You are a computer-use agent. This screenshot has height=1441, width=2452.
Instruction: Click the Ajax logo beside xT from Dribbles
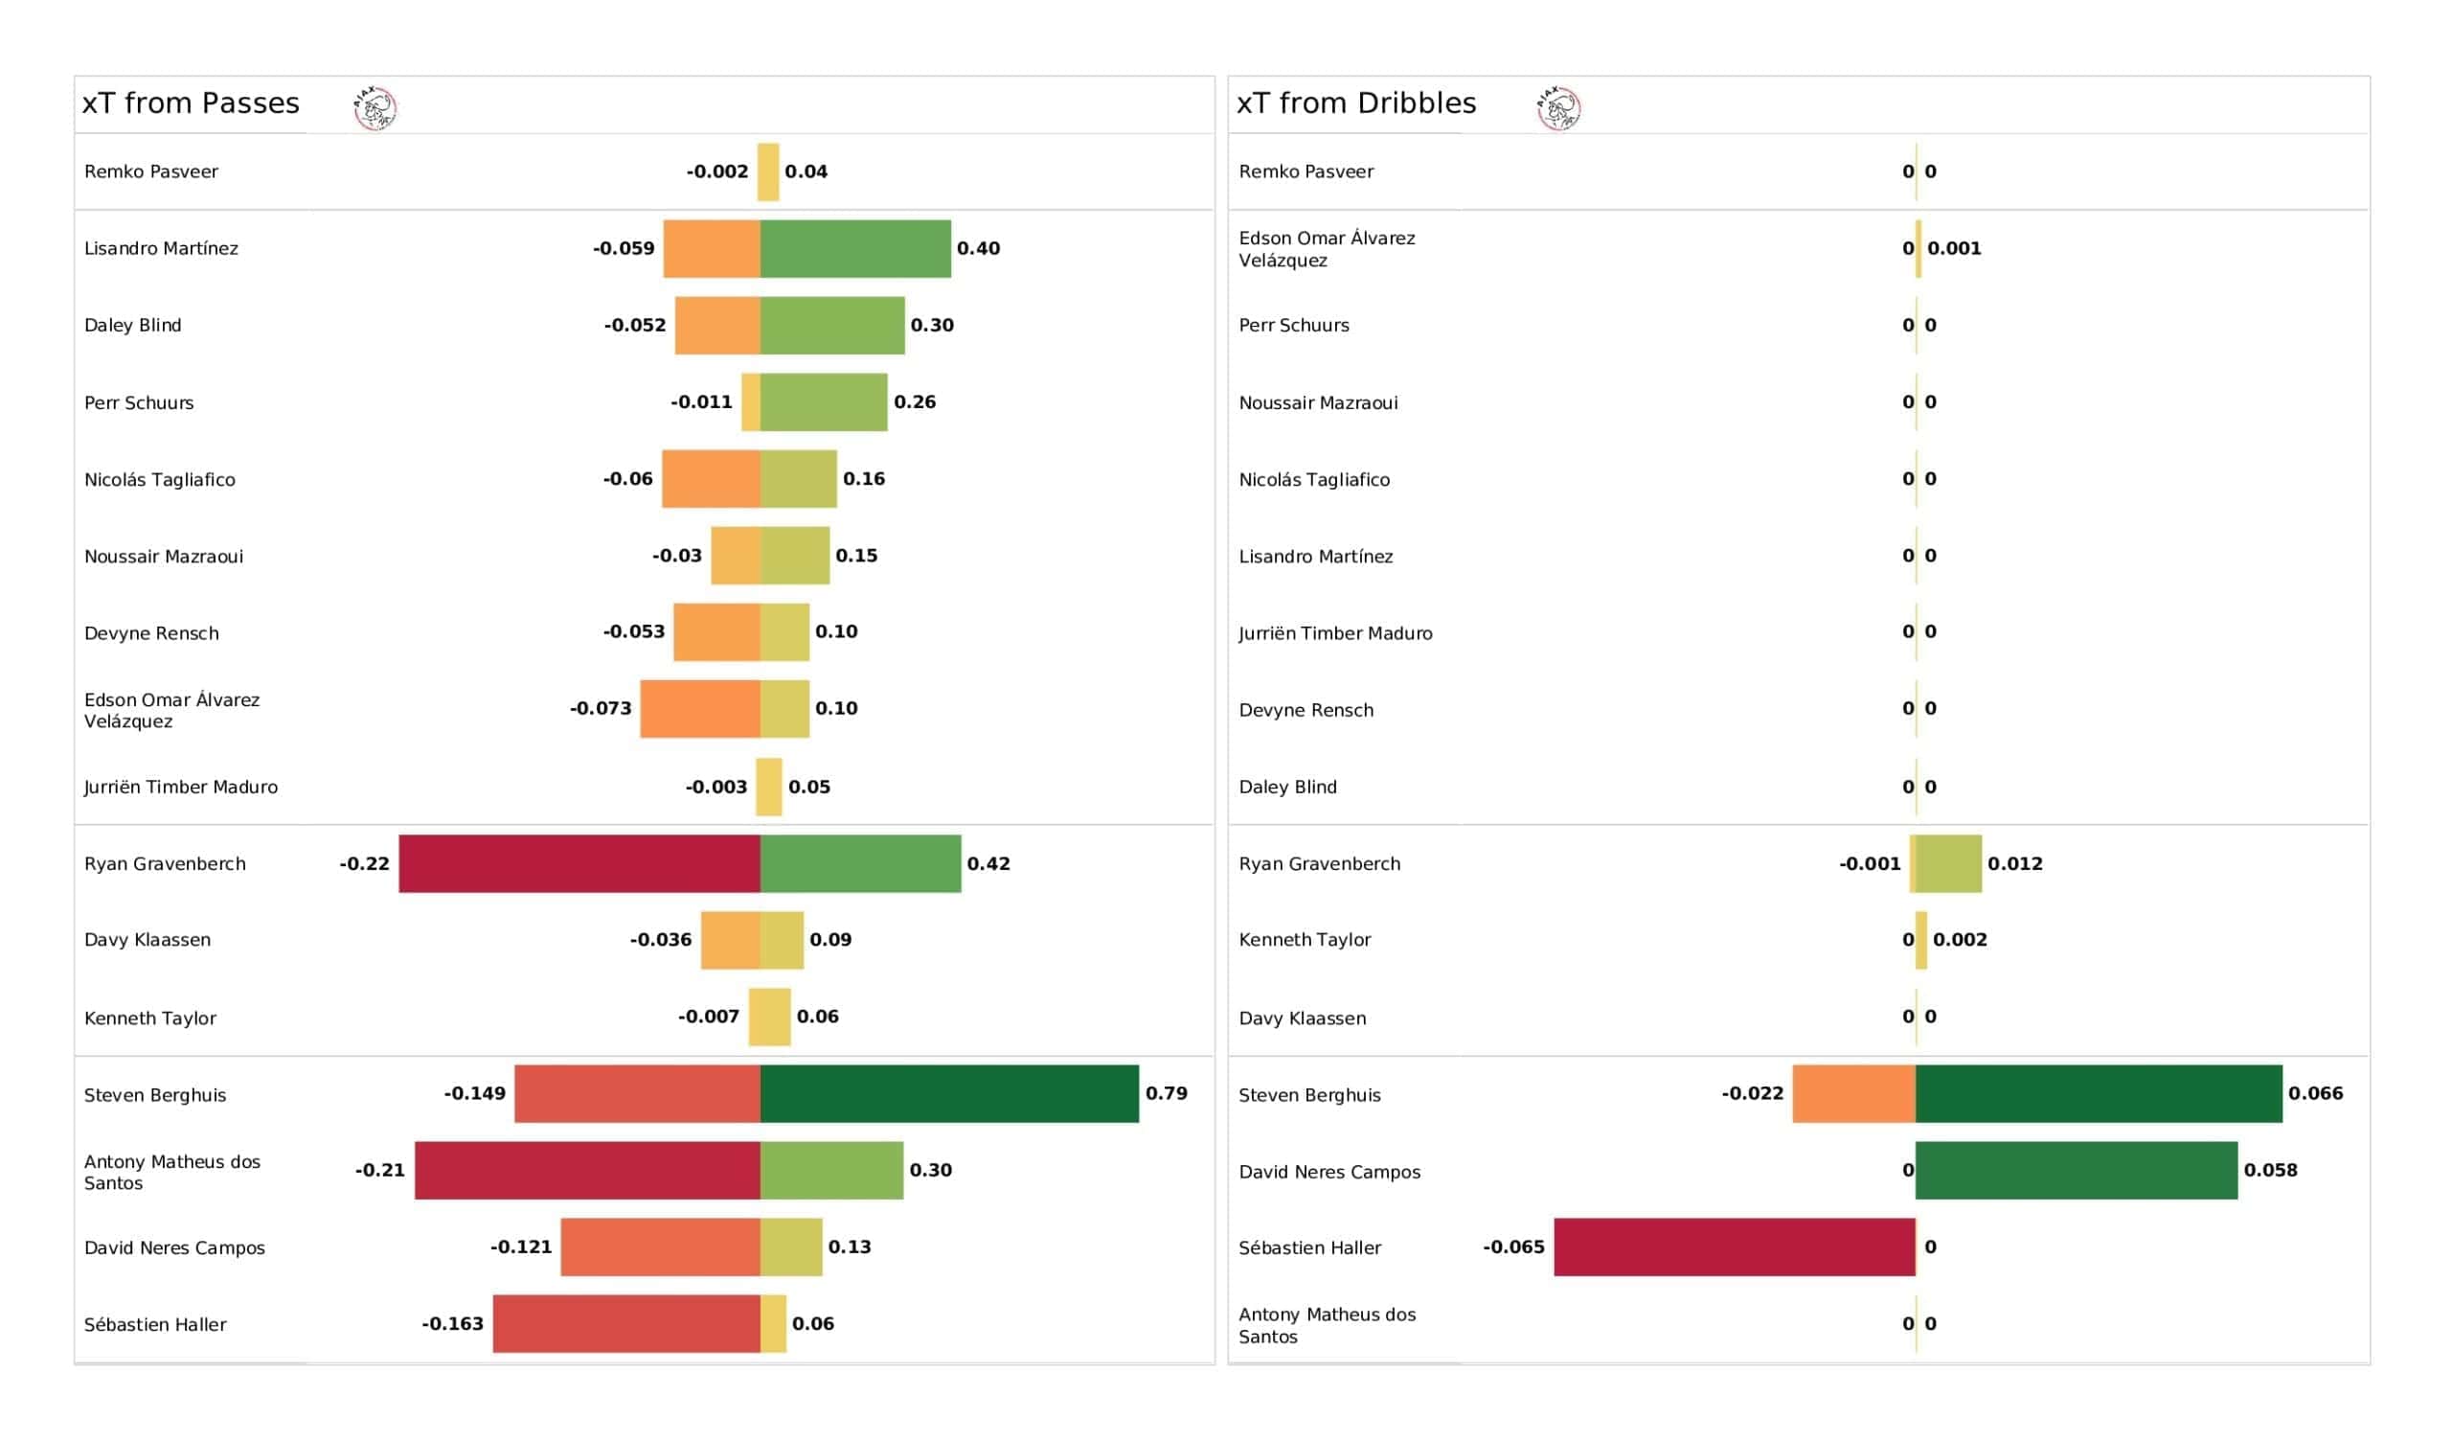(1558, 108)
